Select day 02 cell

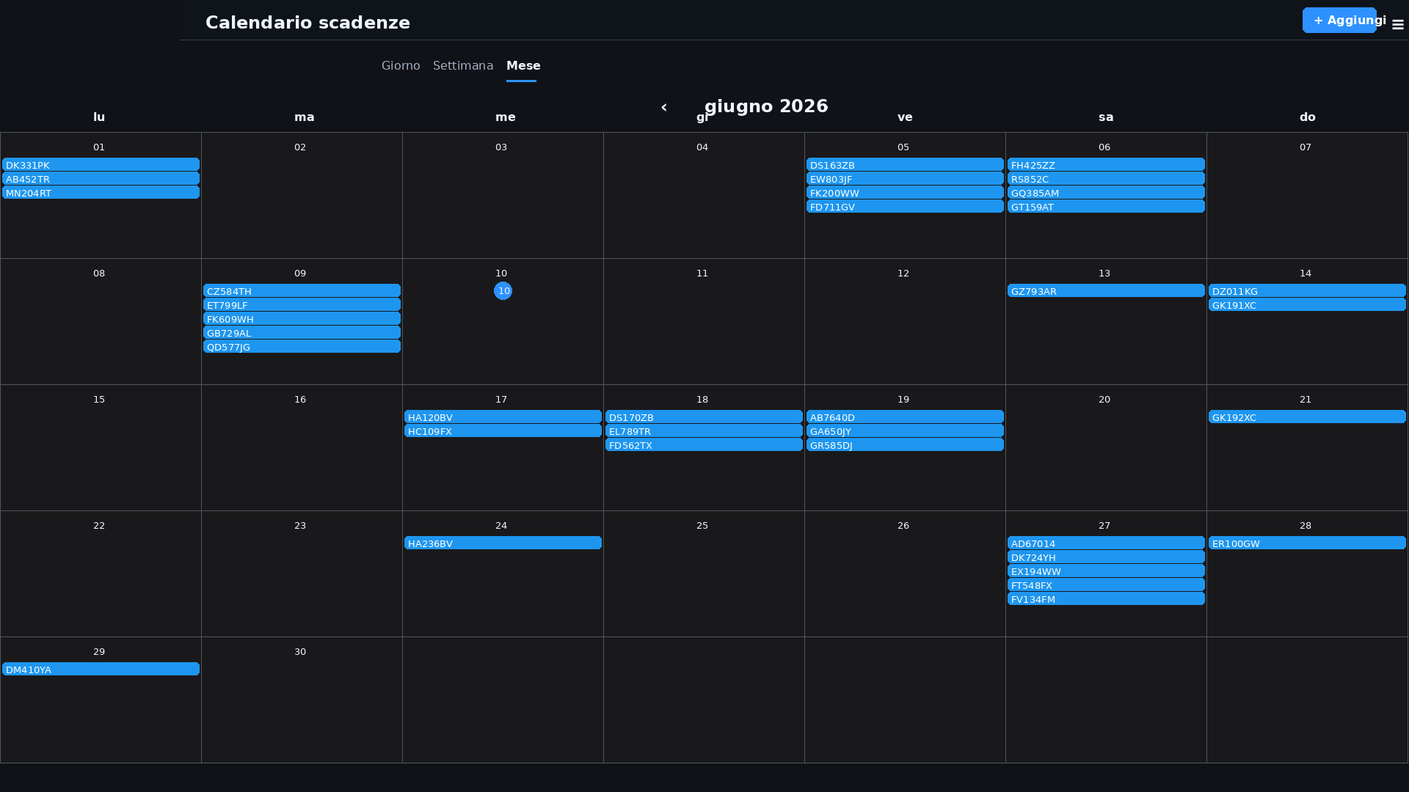point(302,196)
